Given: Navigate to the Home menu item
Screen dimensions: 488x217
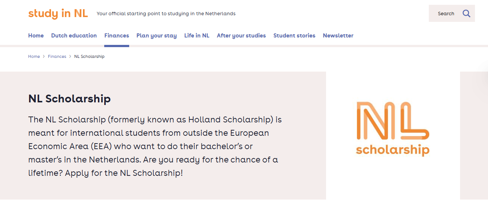Looking at the screenshot, I should (x=36, y=36).
